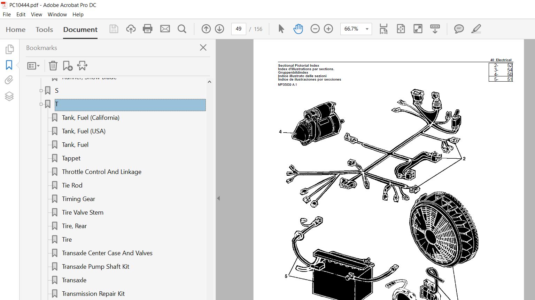Viewport: 535px width, 300px height.
Task: Print the document using printer icon
Action: pos(148,29)
